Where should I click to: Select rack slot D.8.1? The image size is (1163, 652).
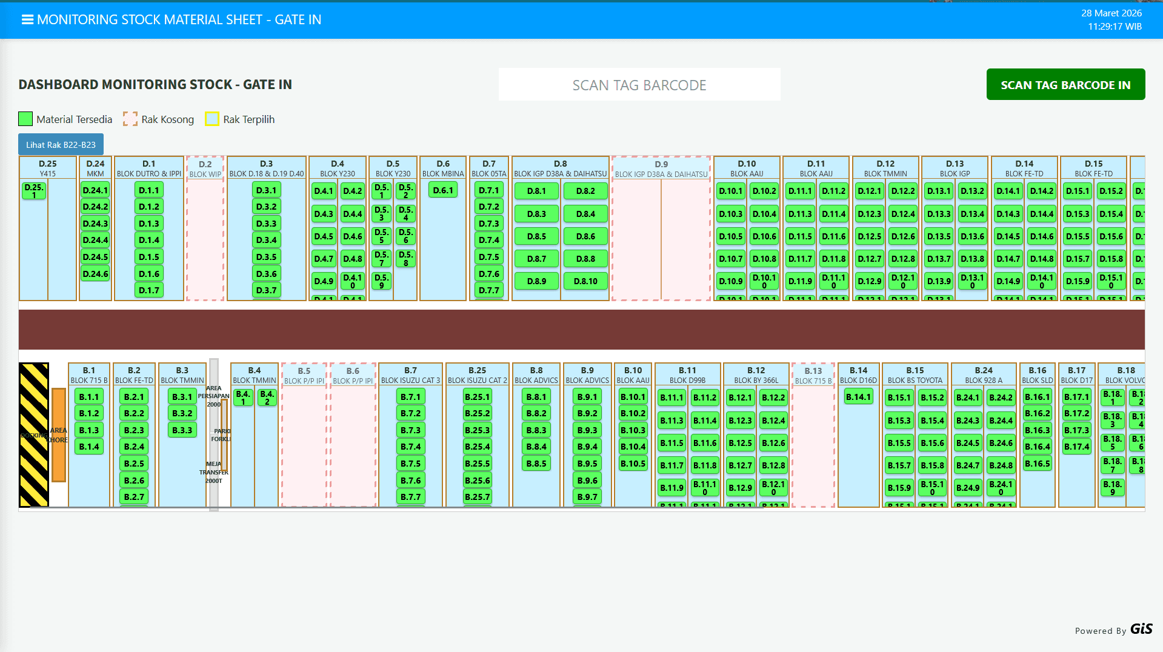536,191
